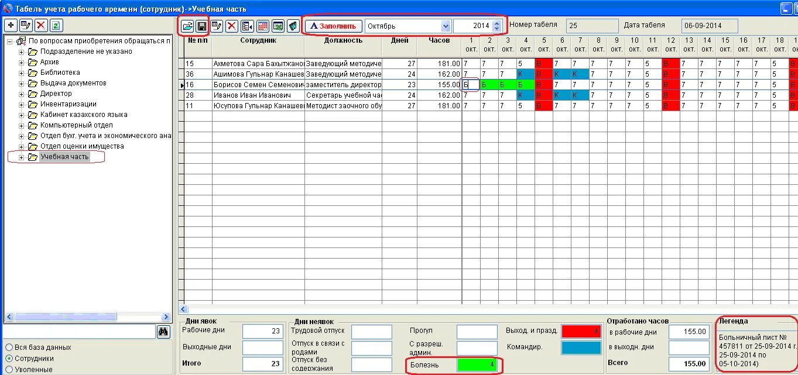The height and width of the screenshot is (375, 798).
Task: Click the 'Сотрудник' column header
Action: [258, 40]
